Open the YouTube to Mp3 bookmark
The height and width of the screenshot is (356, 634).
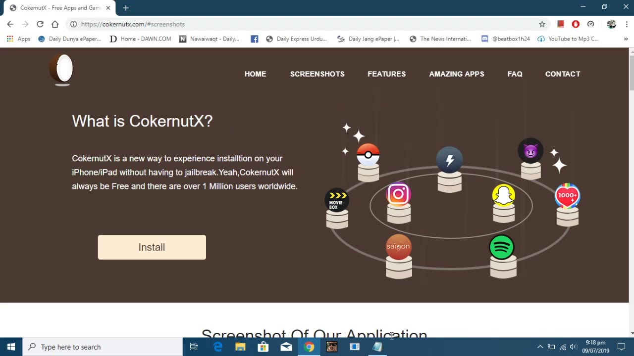tap(568, 39)
